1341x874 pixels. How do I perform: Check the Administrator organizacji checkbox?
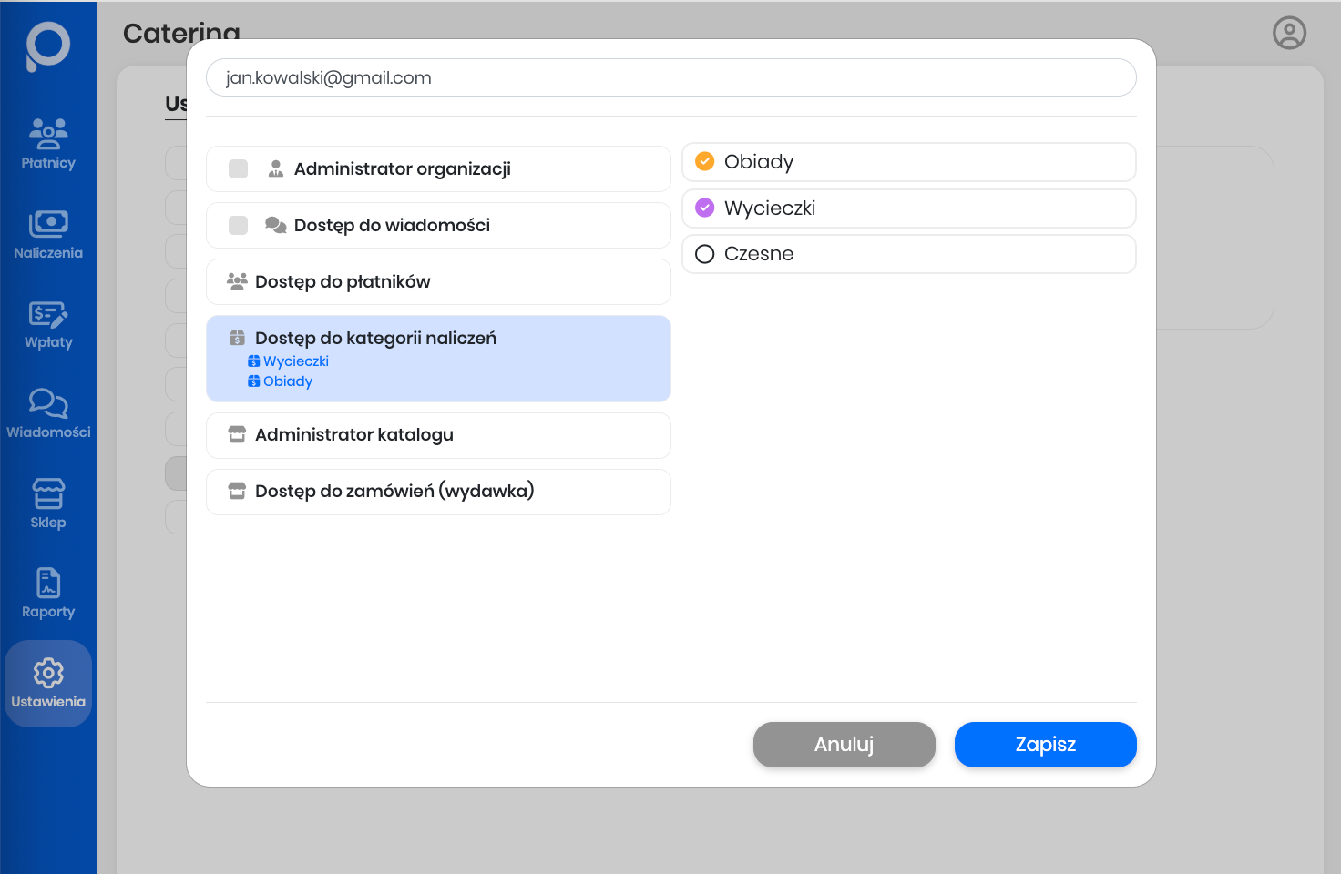click(239, 169)
